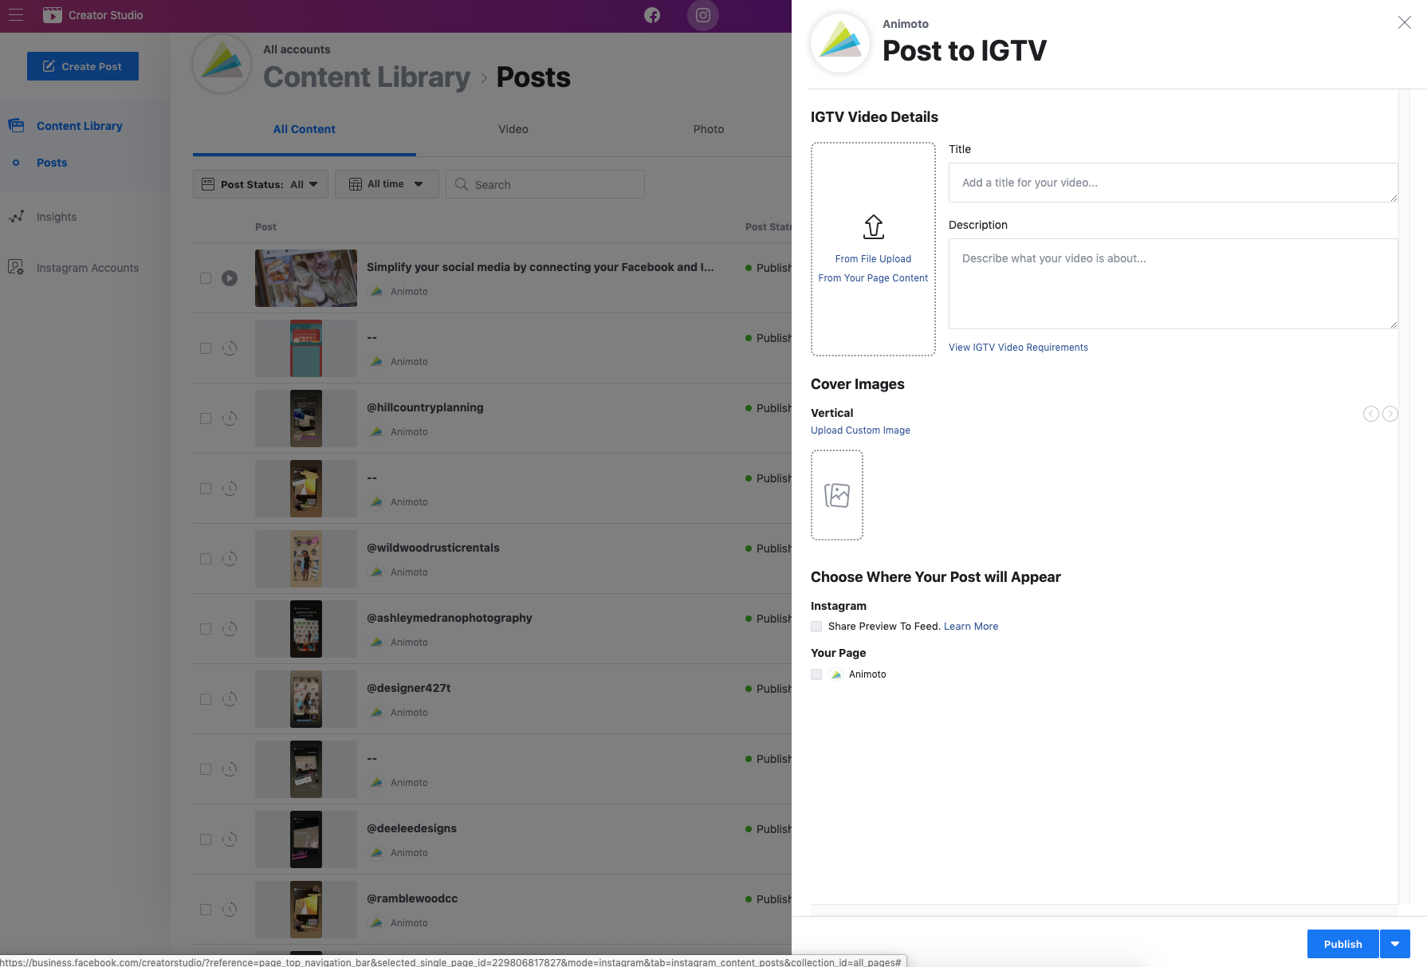
Task: Check the Animoto Your Page checkbox
Action: point(816,674)
